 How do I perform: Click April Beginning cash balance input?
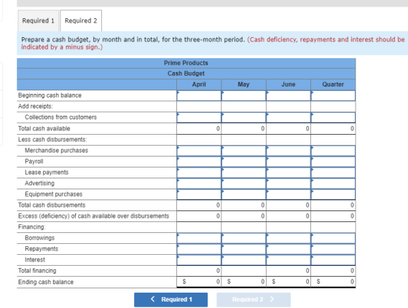click(x=199, y=95)
